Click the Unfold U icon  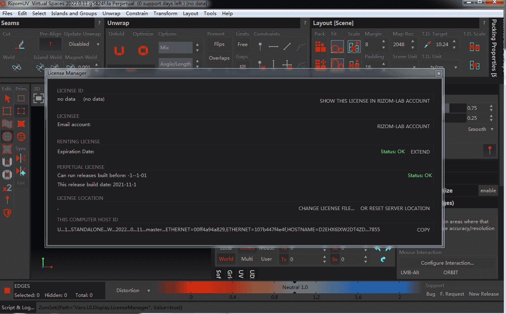coord(119,50)
